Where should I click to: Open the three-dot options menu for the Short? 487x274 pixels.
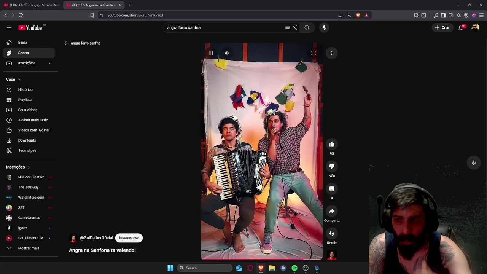click(332, 53)
